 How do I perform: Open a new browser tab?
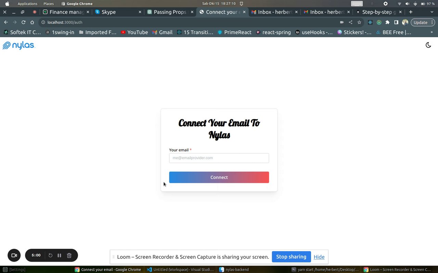coord(411,12)
